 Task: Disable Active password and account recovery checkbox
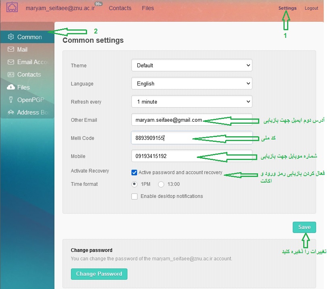pos(134,173)
